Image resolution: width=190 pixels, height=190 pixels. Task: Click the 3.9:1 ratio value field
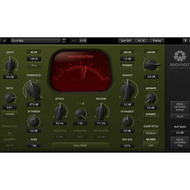coord(9,108)
